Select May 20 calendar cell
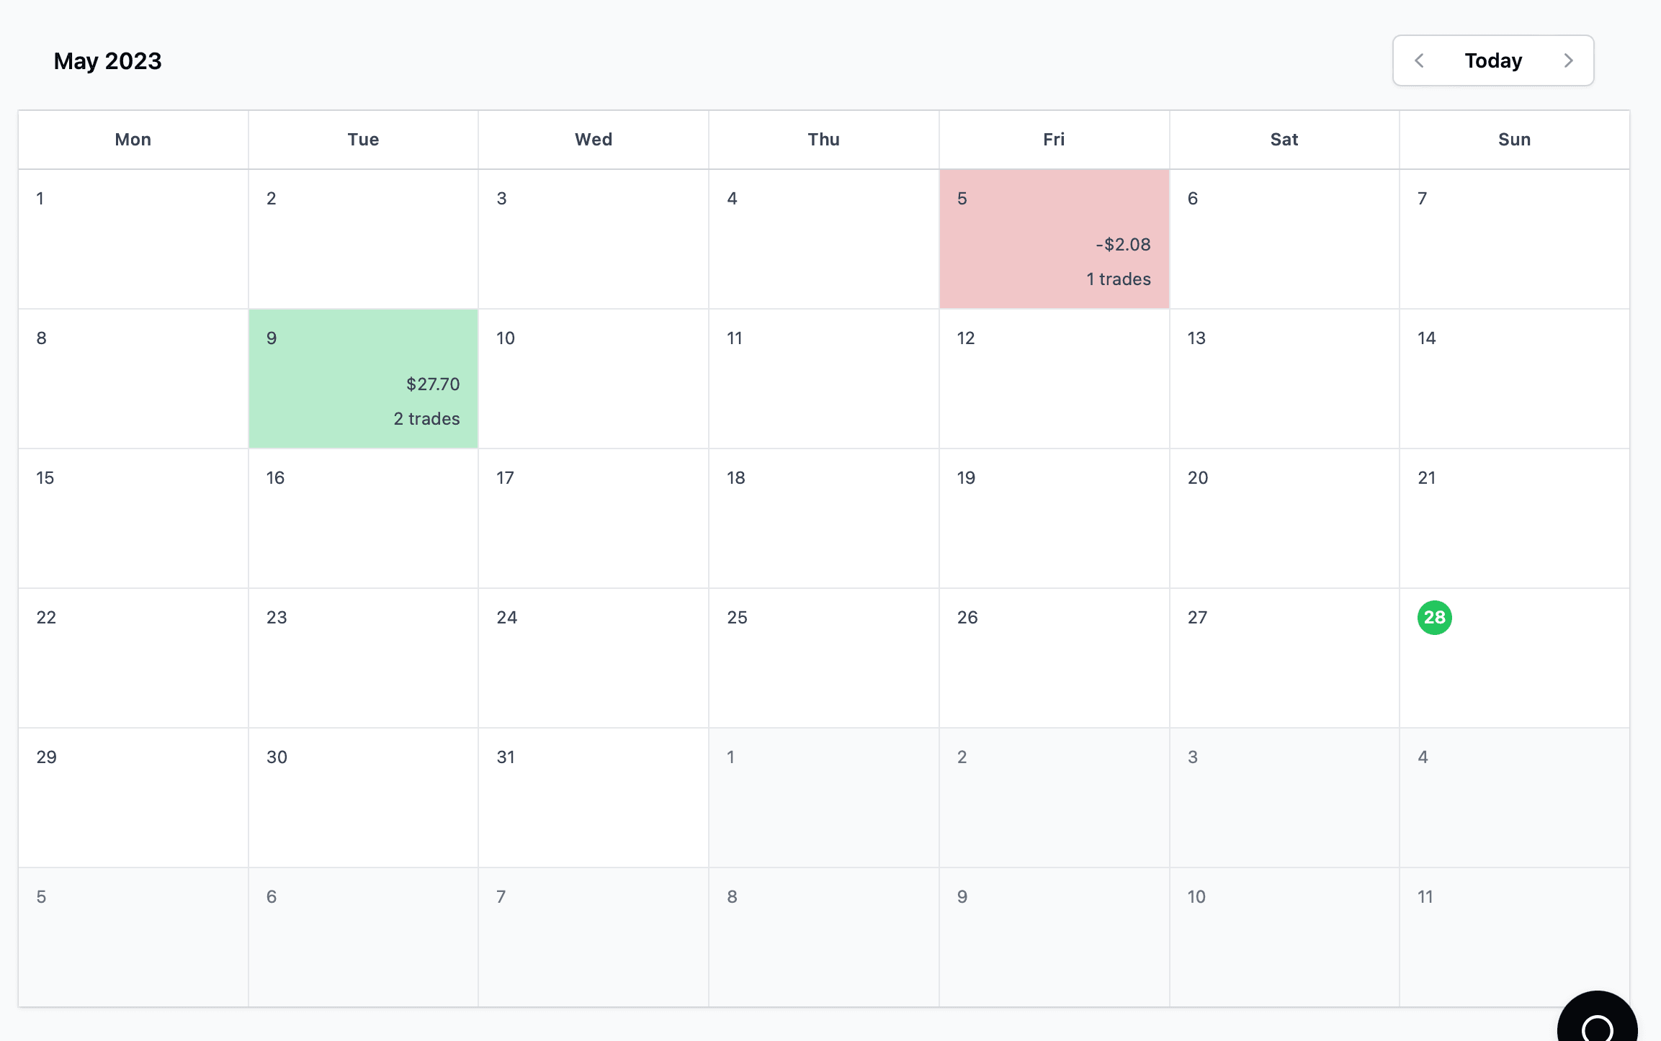The width and height of the screenshot is (1661, 1041). tap(1284, 518)
